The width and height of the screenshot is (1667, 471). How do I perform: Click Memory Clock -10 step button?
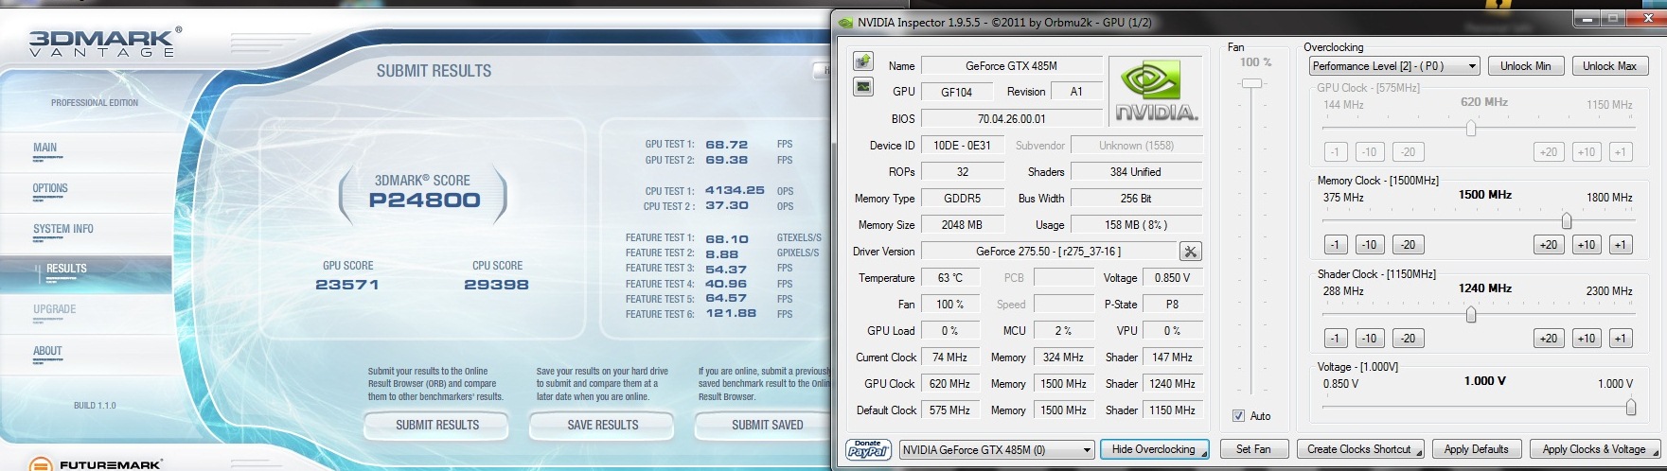1369,245
